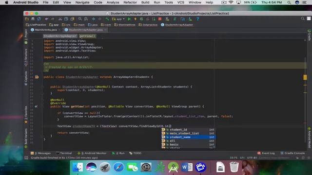Click the java breadcrumb folder
312x175 pixels.
[x=93, y=25]
